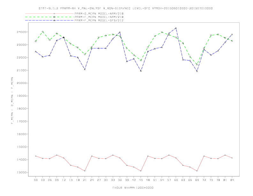Click the x-axis tick label 18
Screen dimensions: 253x196
click(x=78, y=180)
